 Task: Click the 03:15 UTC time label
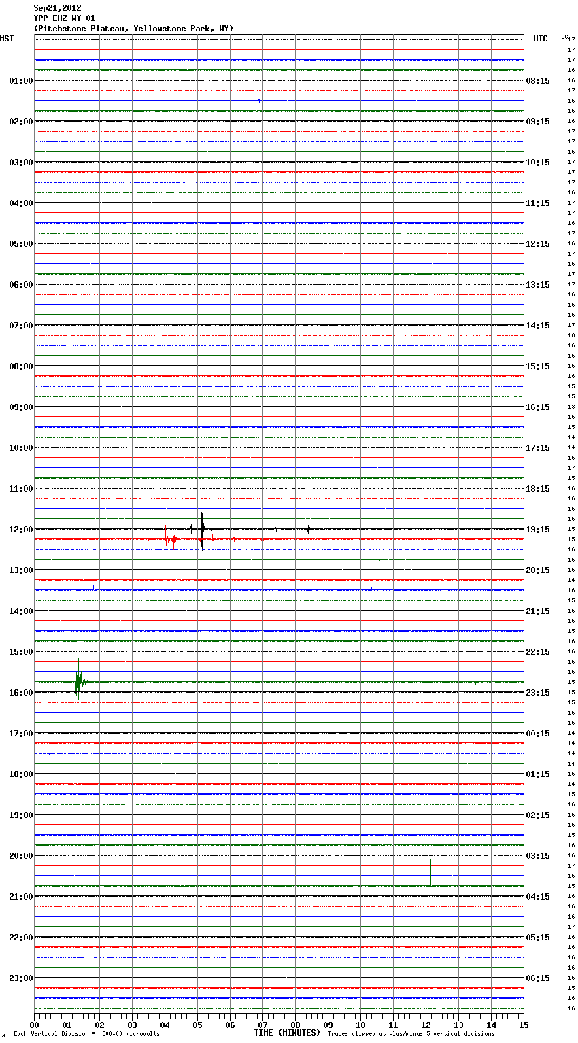[538, 856]
